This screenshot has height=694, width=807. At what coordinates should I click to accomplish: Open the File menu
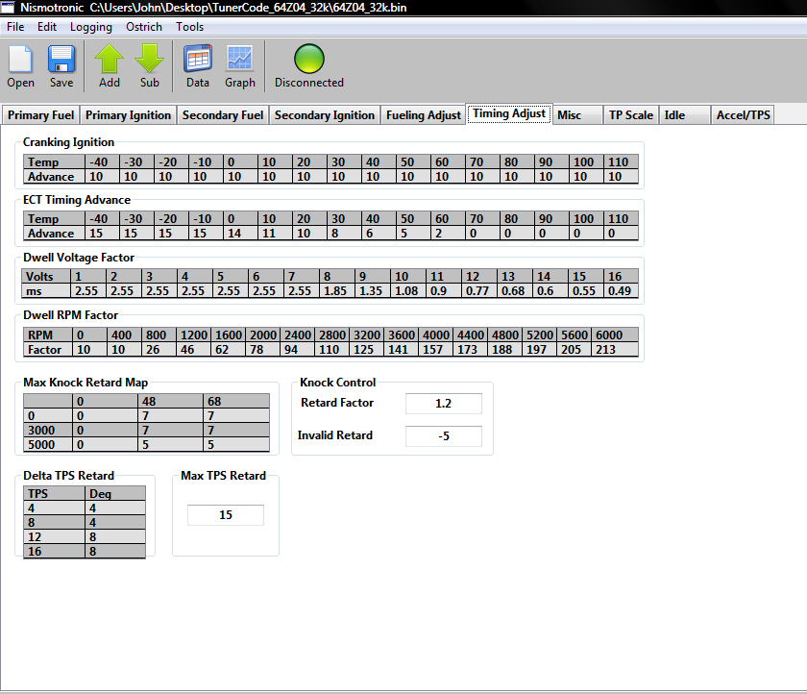click(15, 27)
